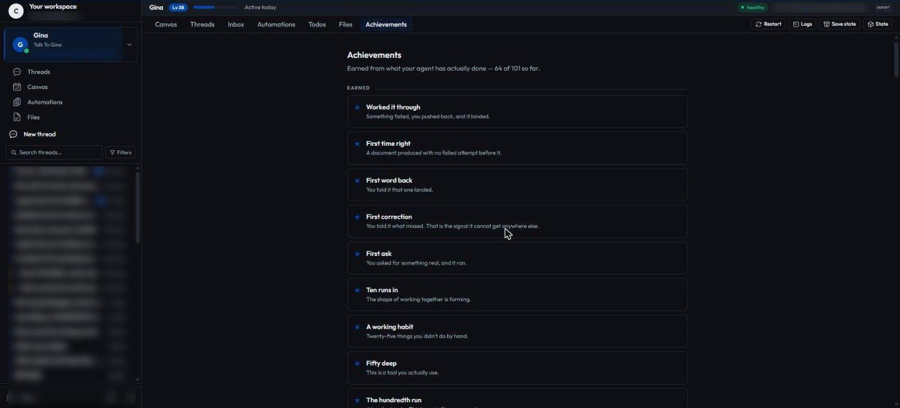Click the Canvas icon in sidebar

click(x=17, y=87)
